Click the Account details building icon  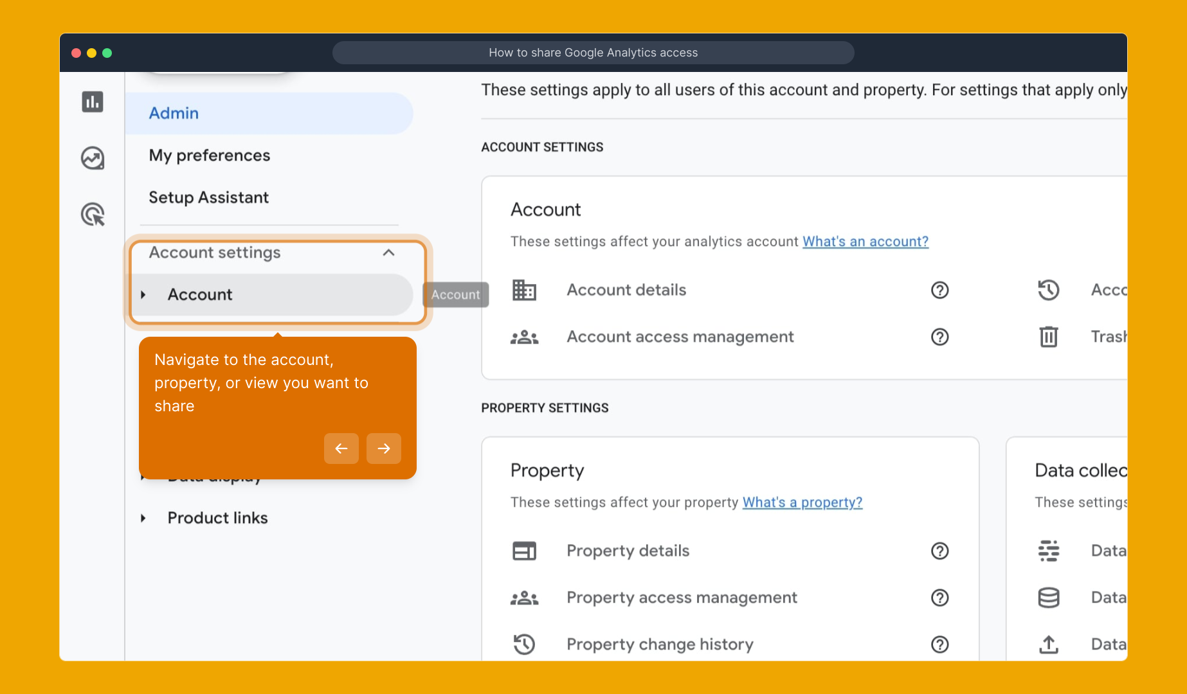[524, 290]
